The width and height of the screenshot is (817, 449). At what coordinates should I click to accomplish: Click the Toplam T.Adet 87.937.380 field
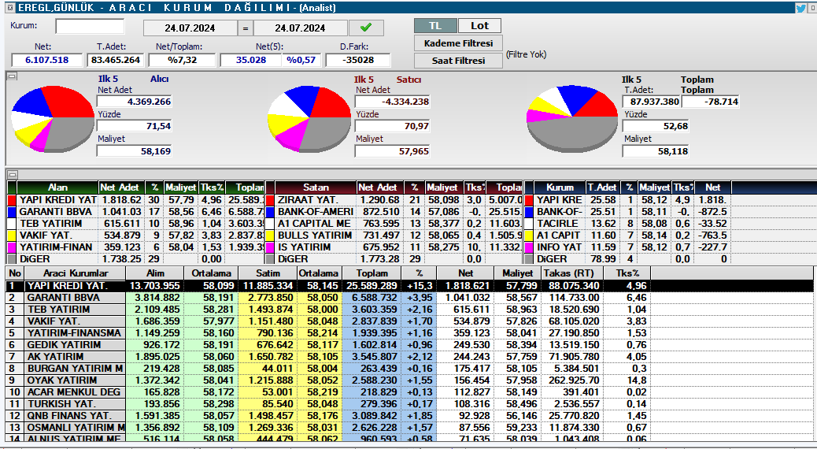(651, 102)
